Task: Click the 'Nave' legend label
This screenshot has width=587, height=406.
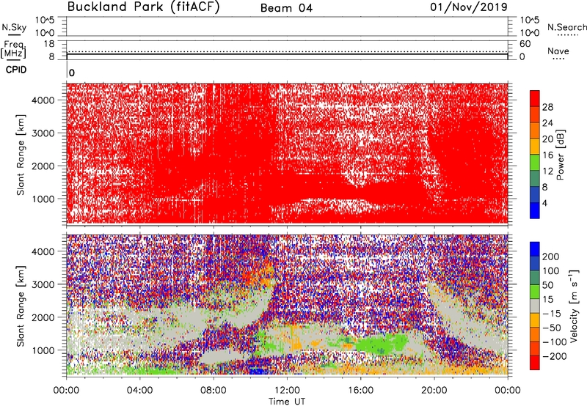Action: (558, 51)
